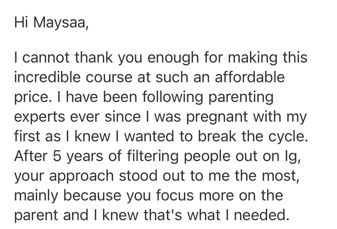Place cursor on the word "filtering"
This screenshot has height=229, width=337.
146,156
